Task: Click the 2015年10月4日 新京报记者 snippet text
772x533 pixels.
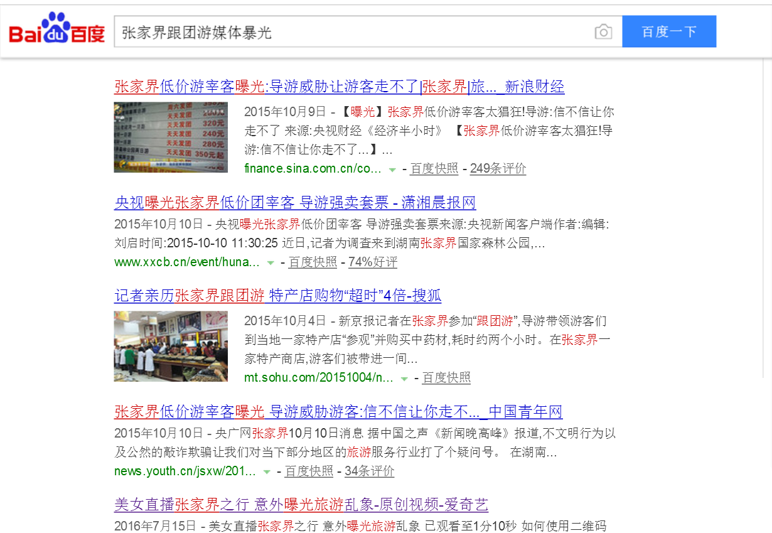Action: (x=427, y=340)
